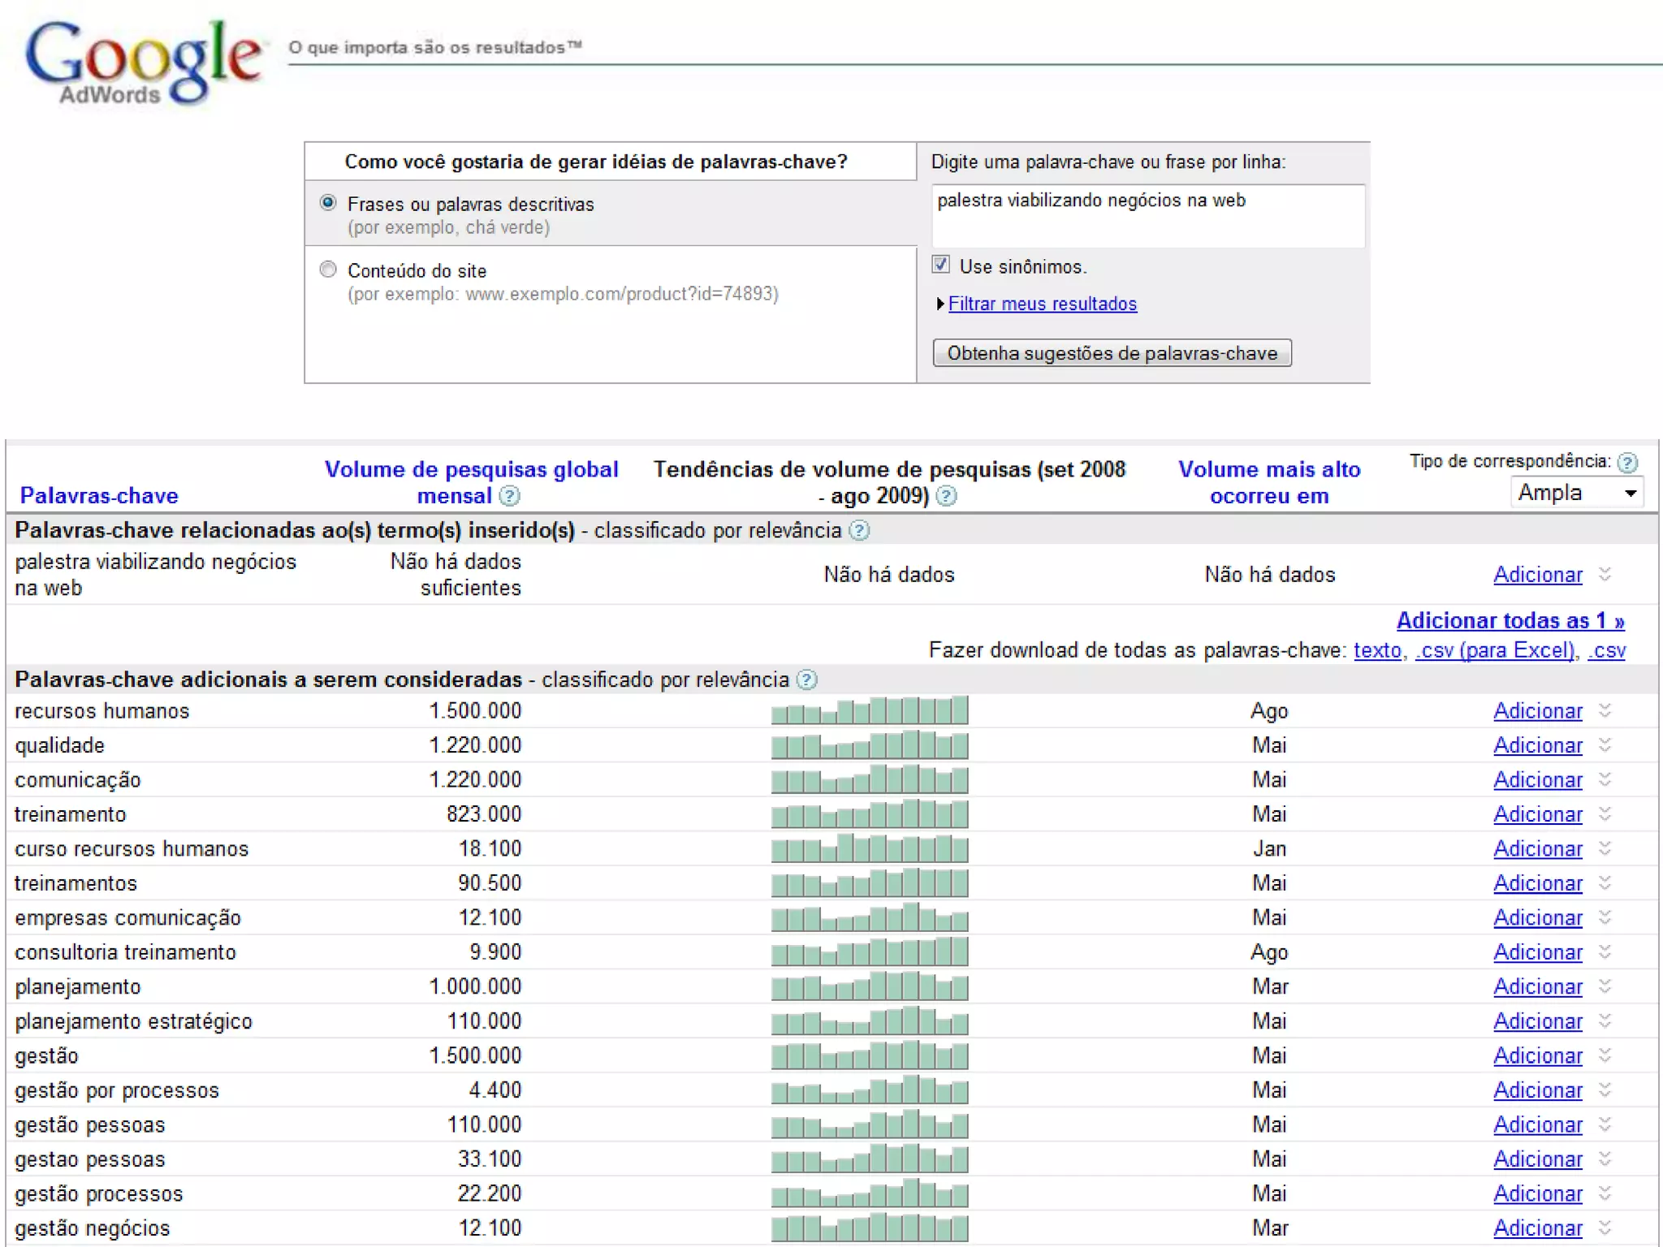Select 'Conteúdo do site' radio option
The image size is (1663, 1247).
click(x=328, y=270)
